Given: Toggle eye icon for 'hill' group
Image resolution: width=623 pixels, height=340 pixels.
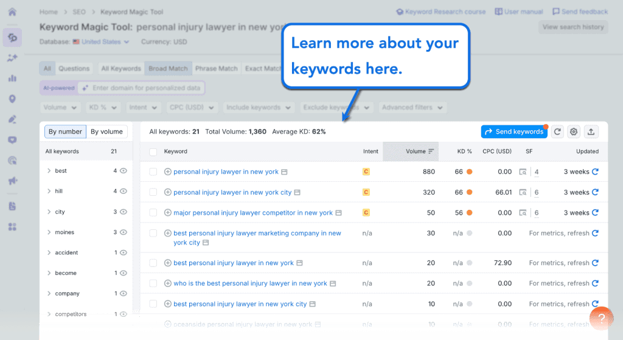Looking at the screenshot, I should (124, 191).
